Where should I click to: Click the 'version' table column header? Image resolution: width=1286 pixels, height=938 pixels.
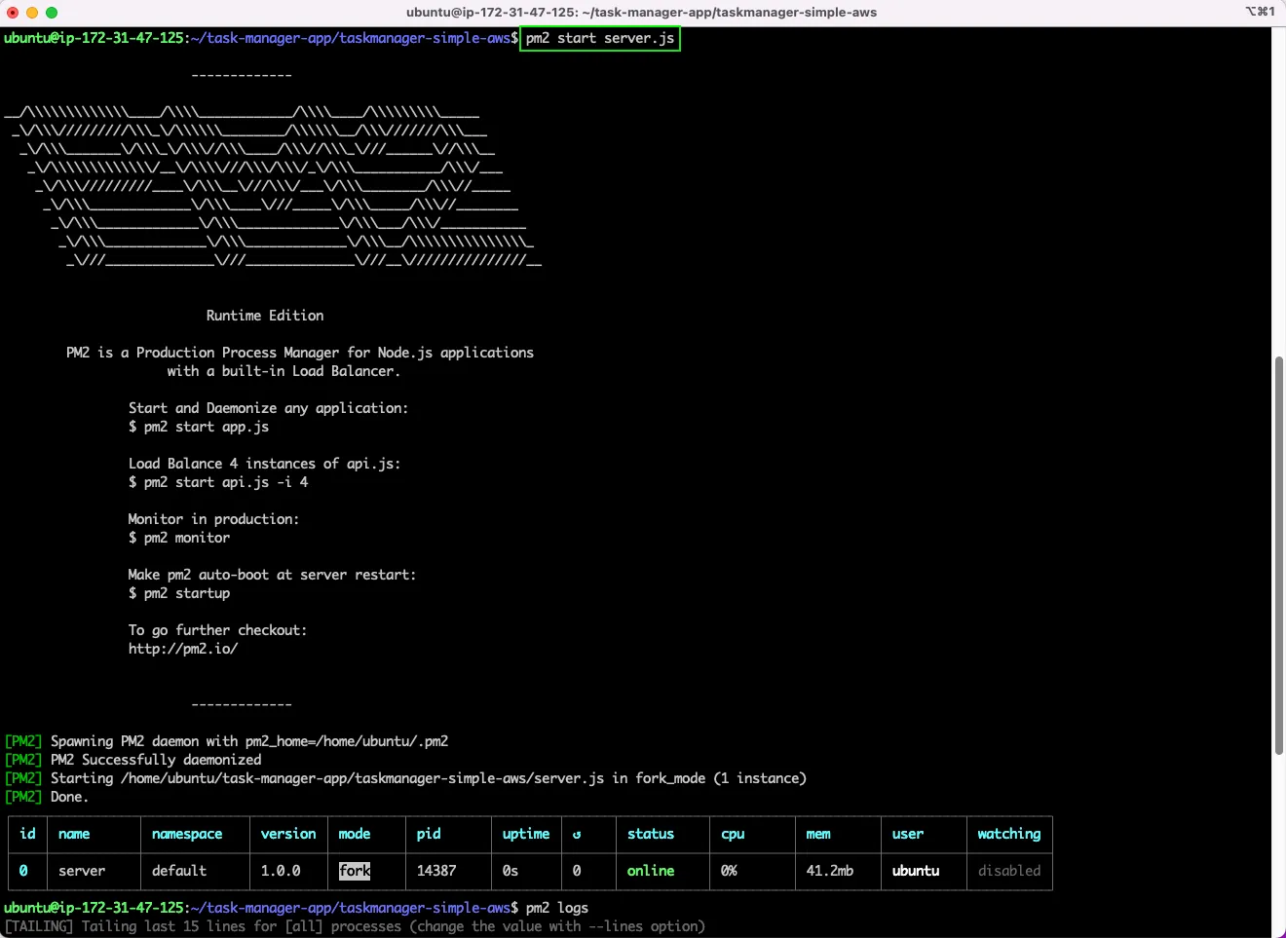pos(288,834)
